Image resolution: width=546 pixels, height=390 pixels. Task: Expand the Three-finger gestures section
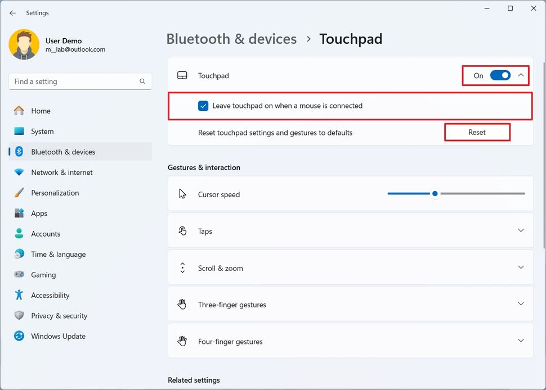click(521, 303)
